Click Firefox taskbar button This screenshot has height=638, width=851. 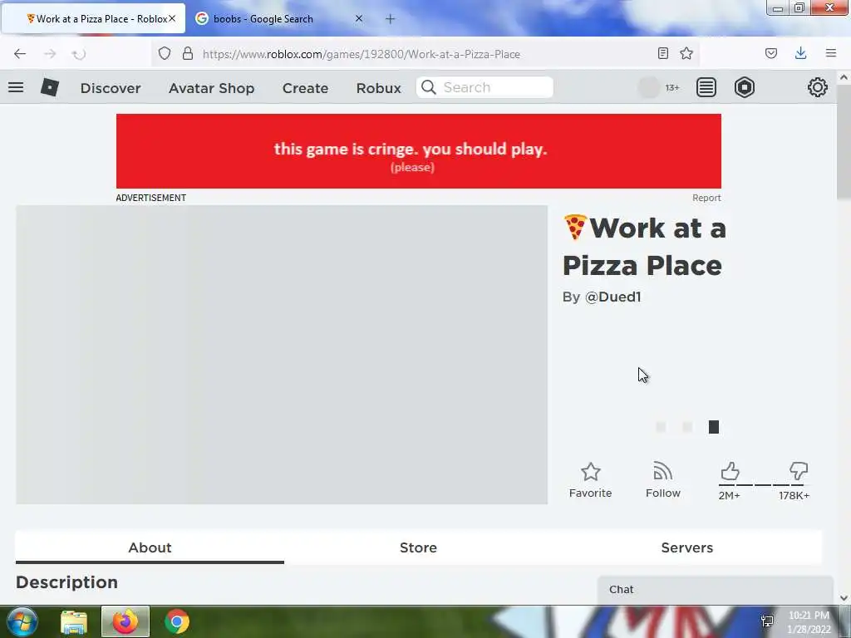(x=125, y=621)
